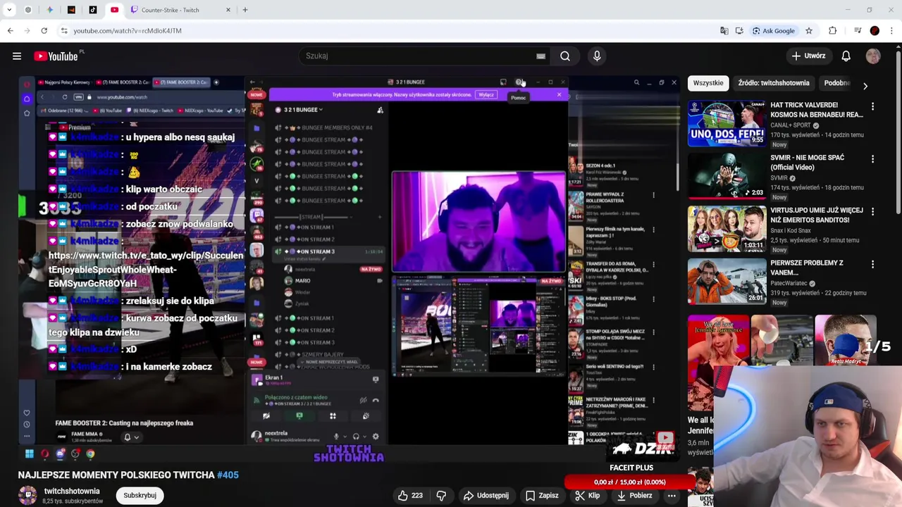Screen dimensions: 902x507
Task: Open the twitch.tv clip link in chat
Action: (147, 269)
